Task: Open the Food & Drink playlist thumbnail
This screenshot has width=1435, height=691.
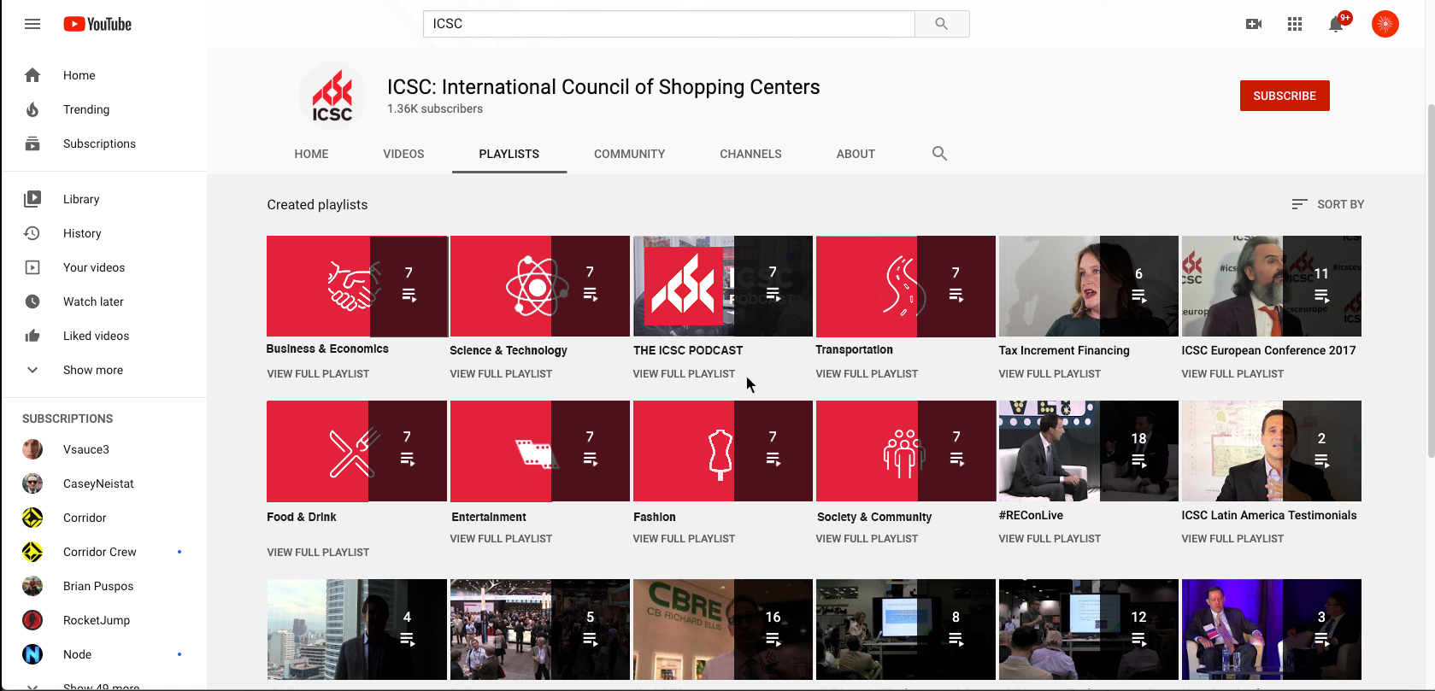Action: (357, 451)
